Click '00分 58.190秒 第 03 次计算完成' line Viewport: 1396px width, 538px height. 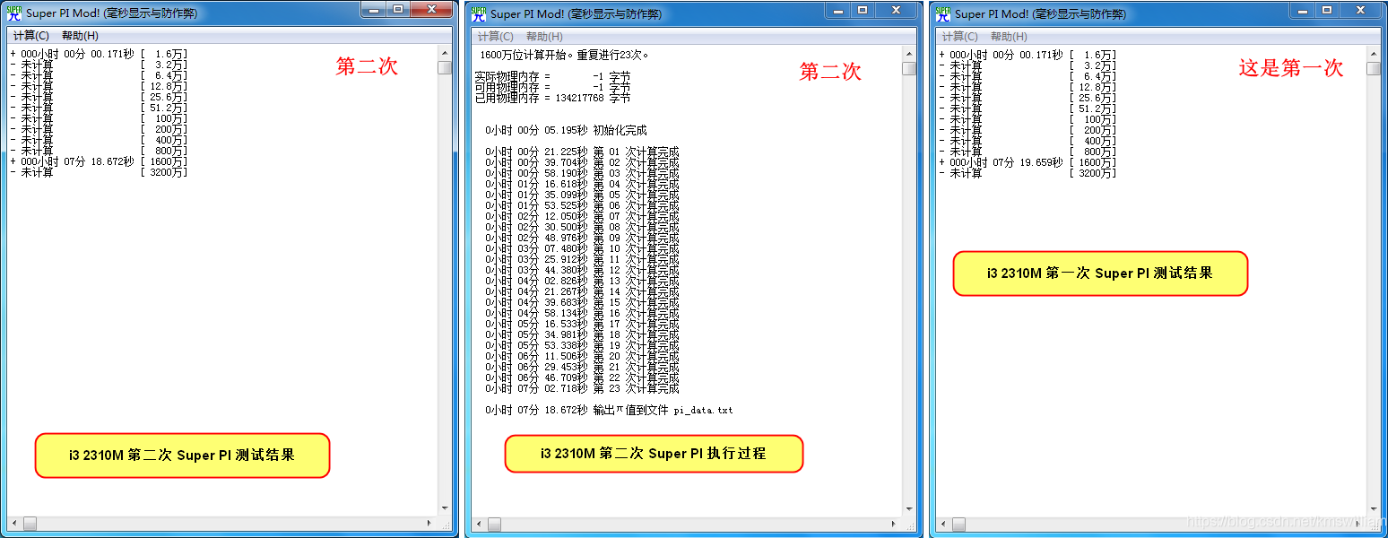tap(582, 174)
